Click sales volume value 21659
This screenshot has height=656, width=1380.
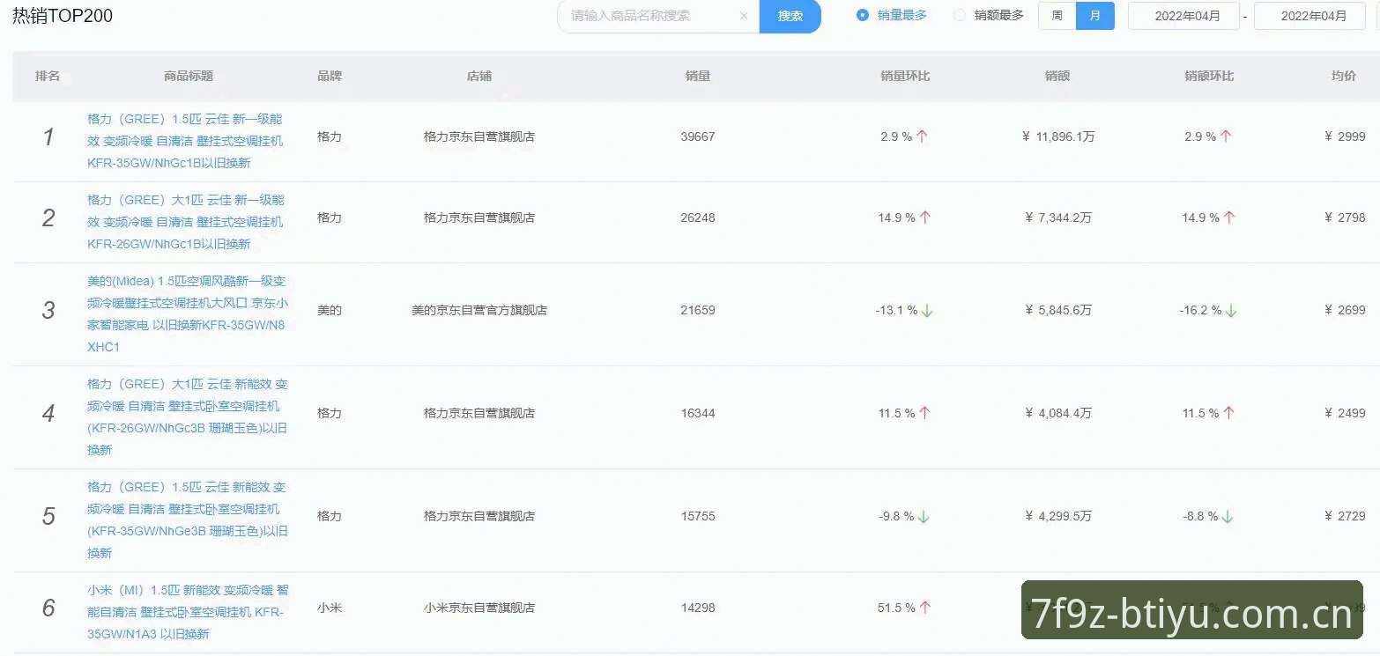click(x=698, y=310)
